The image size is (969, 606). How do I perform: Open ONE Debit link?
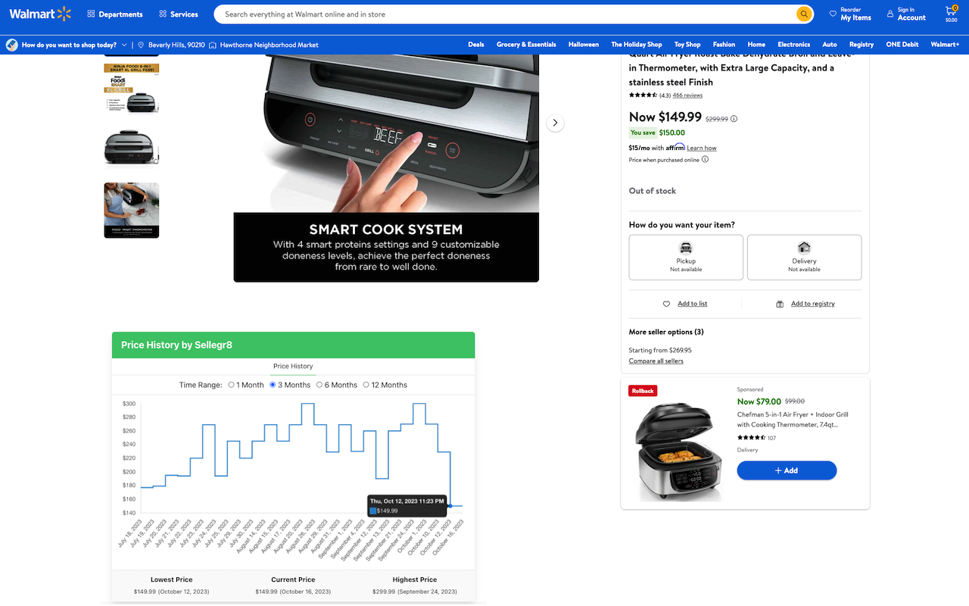pos(902,45)
